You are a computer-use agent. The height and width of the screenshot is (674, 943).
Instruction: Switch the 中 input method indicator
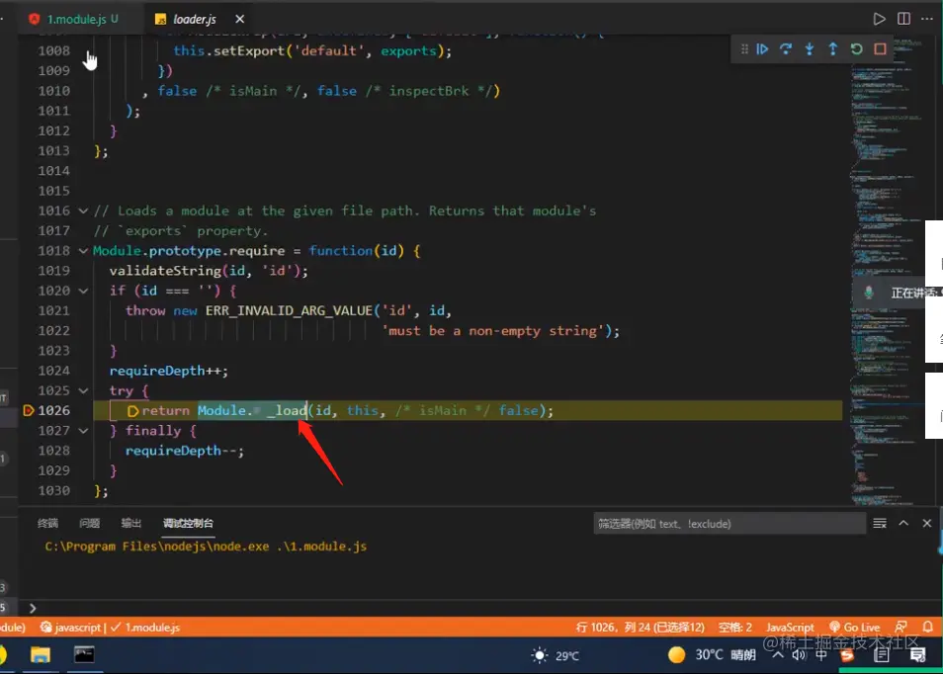coord(820,655)
